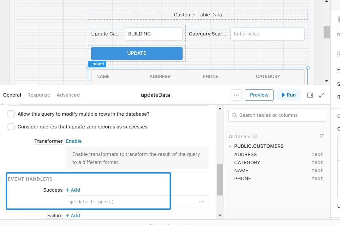Image resolution: width=340 pixels, height=225 pixels.
Task: Check 'Consider queries that update zero records'
Action: tap(11, 127)
